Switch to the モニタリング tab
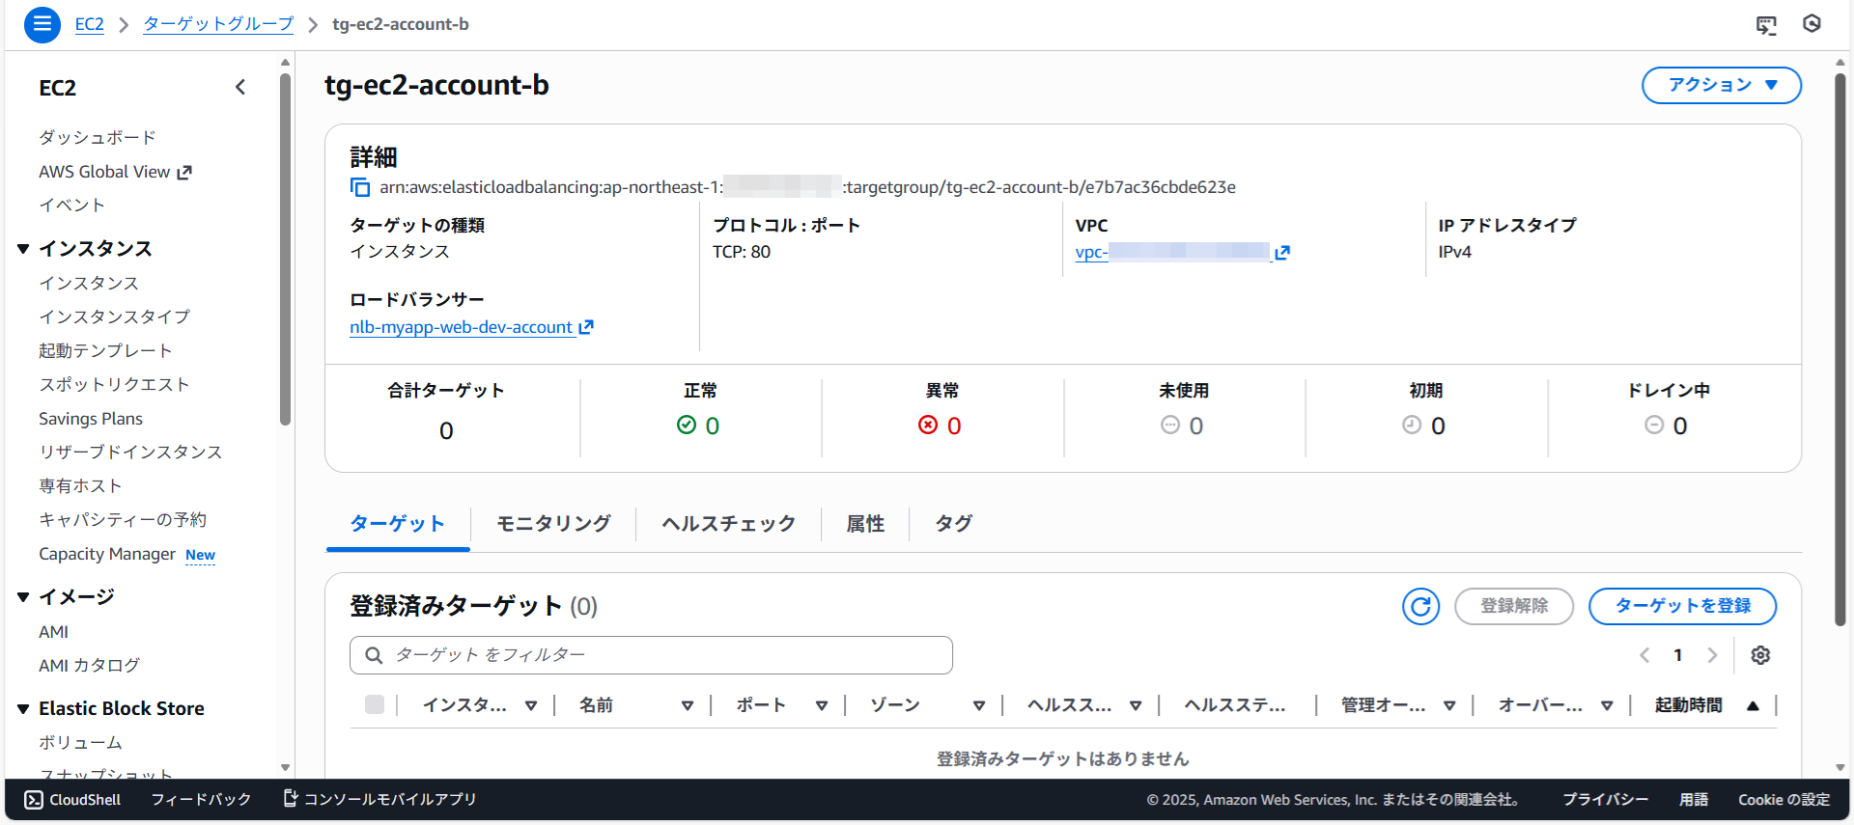The width and height of the screenshot is (1854, 825). [553, 523]
